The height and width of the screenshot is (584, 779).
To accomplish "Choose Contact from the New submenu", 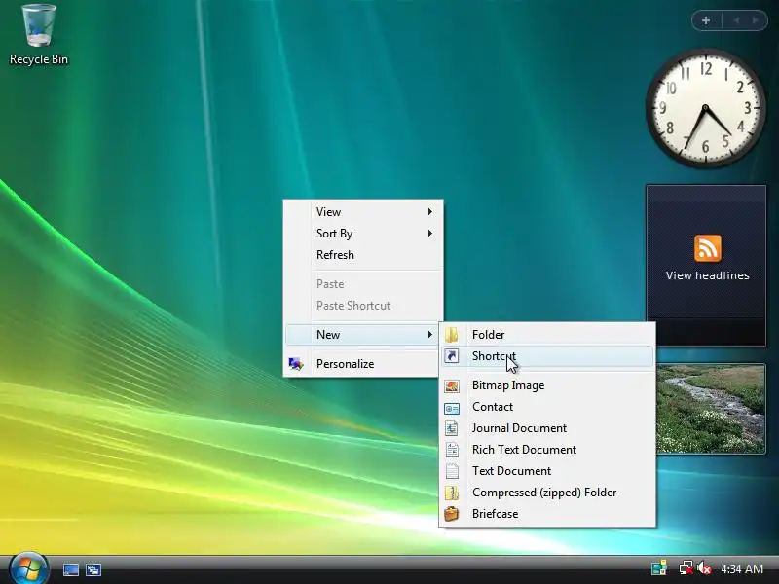I will [547, 407].
